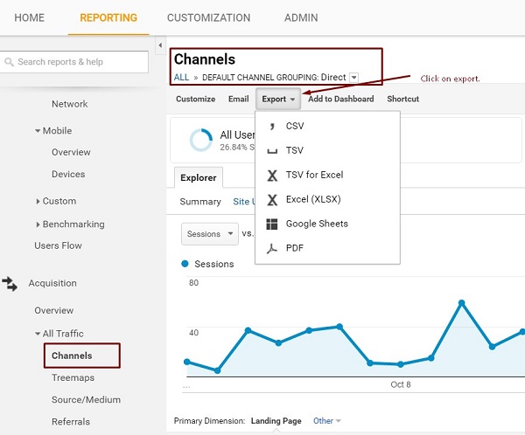This screenshot has width=525, height=435.
Task: Select Channels in the sidebar
Action: [72, 356]
